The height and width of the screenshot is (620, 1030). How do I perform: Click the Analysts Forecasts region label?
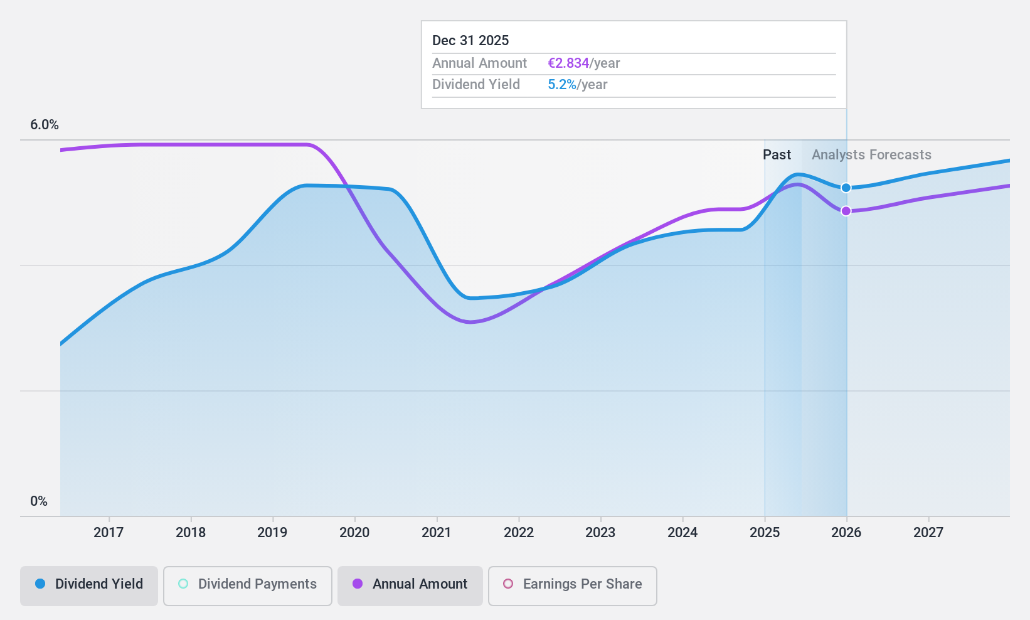pyautogui.click(x=871, y=155)
